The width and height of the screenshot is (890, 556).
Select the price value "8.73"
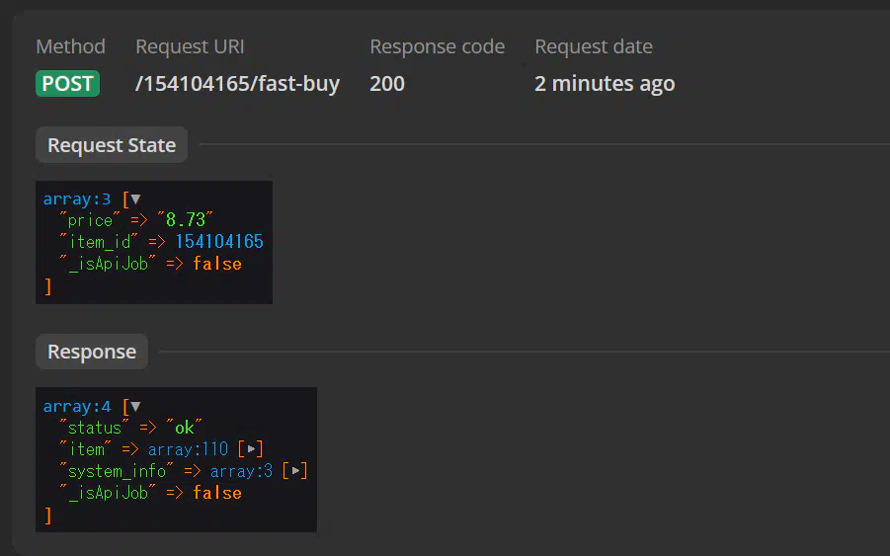pos(185,219)
